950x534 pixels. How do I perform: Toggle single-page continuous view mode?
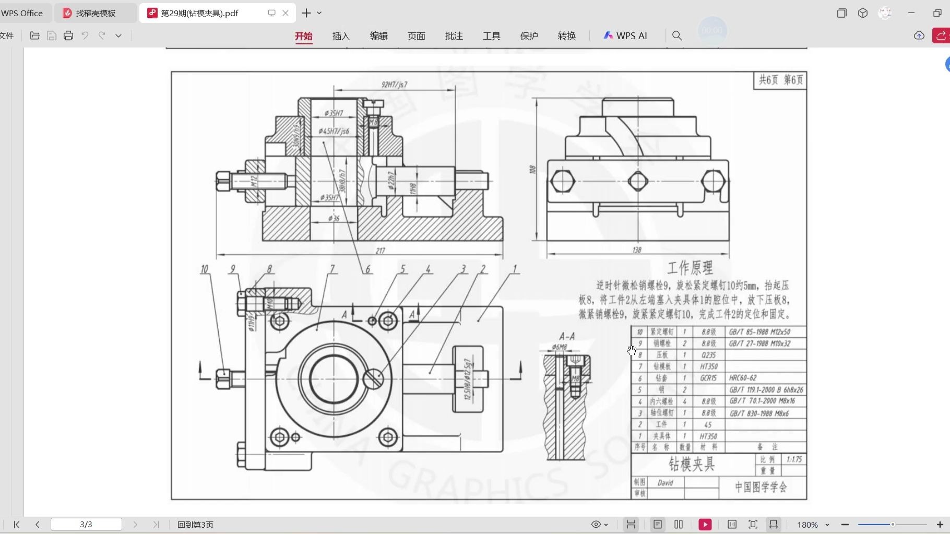[x=658, y=525]
